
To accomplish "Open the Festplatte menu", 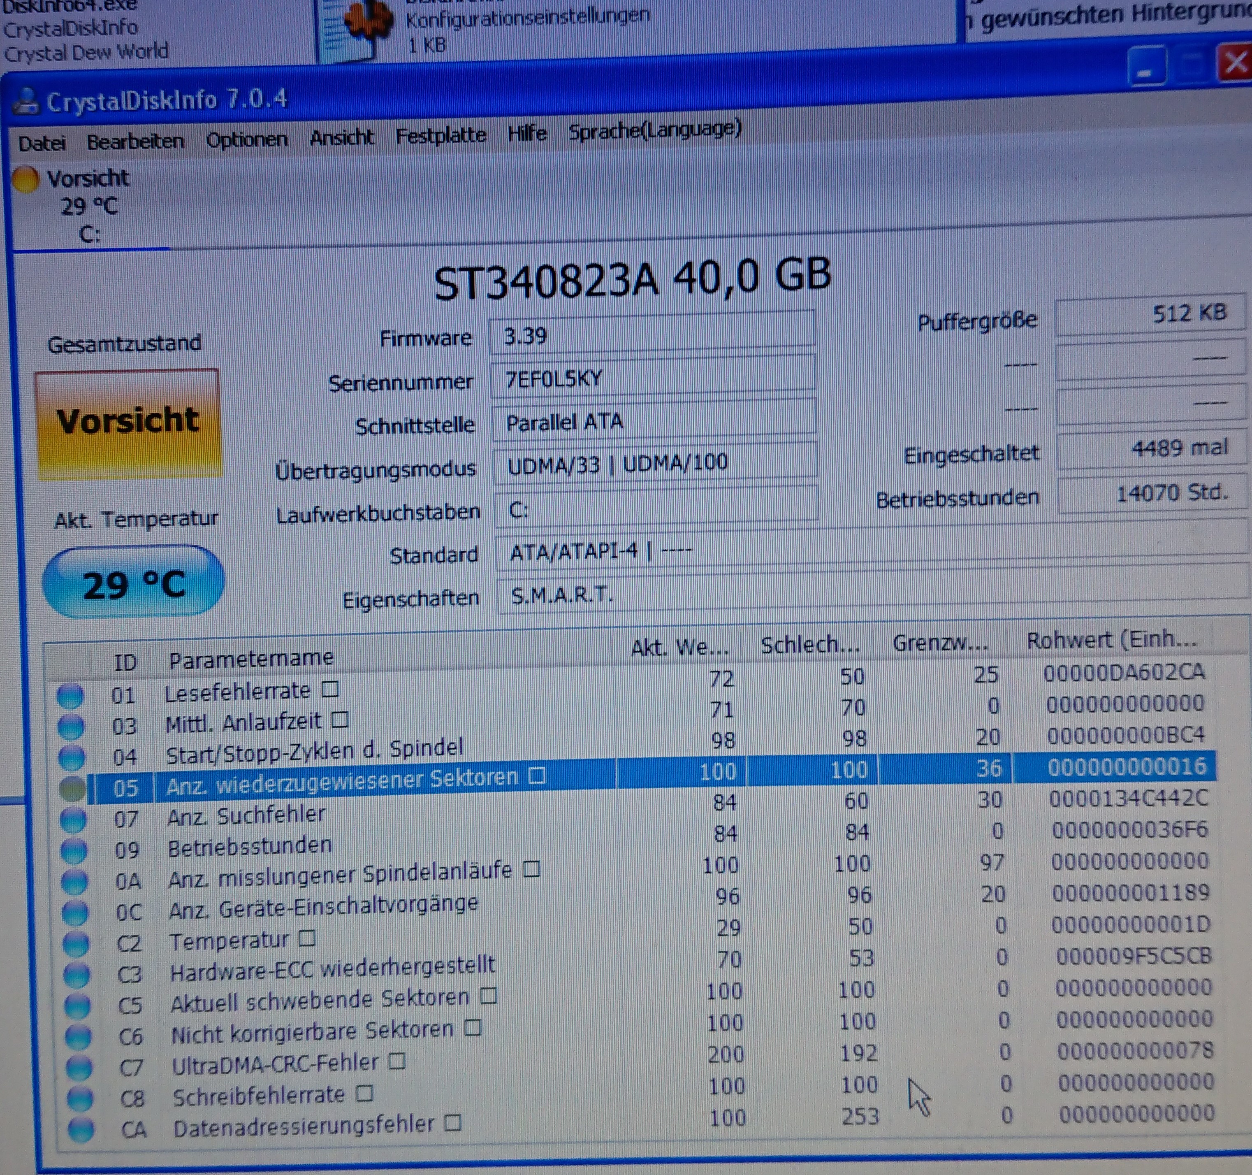I will [440, 135].
